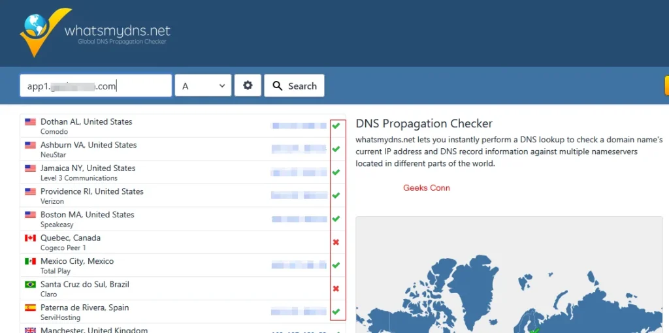Image resolution: width=669 pixels, height=333 pixels.
Task: Click the US flag beside Boston MA
Action: 30,215
